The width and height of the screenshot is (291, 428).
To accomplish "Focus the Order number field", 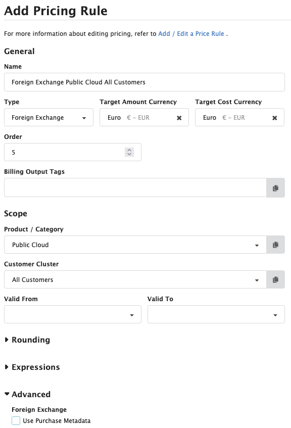I will pyautogui.click(x=73, y=152).
